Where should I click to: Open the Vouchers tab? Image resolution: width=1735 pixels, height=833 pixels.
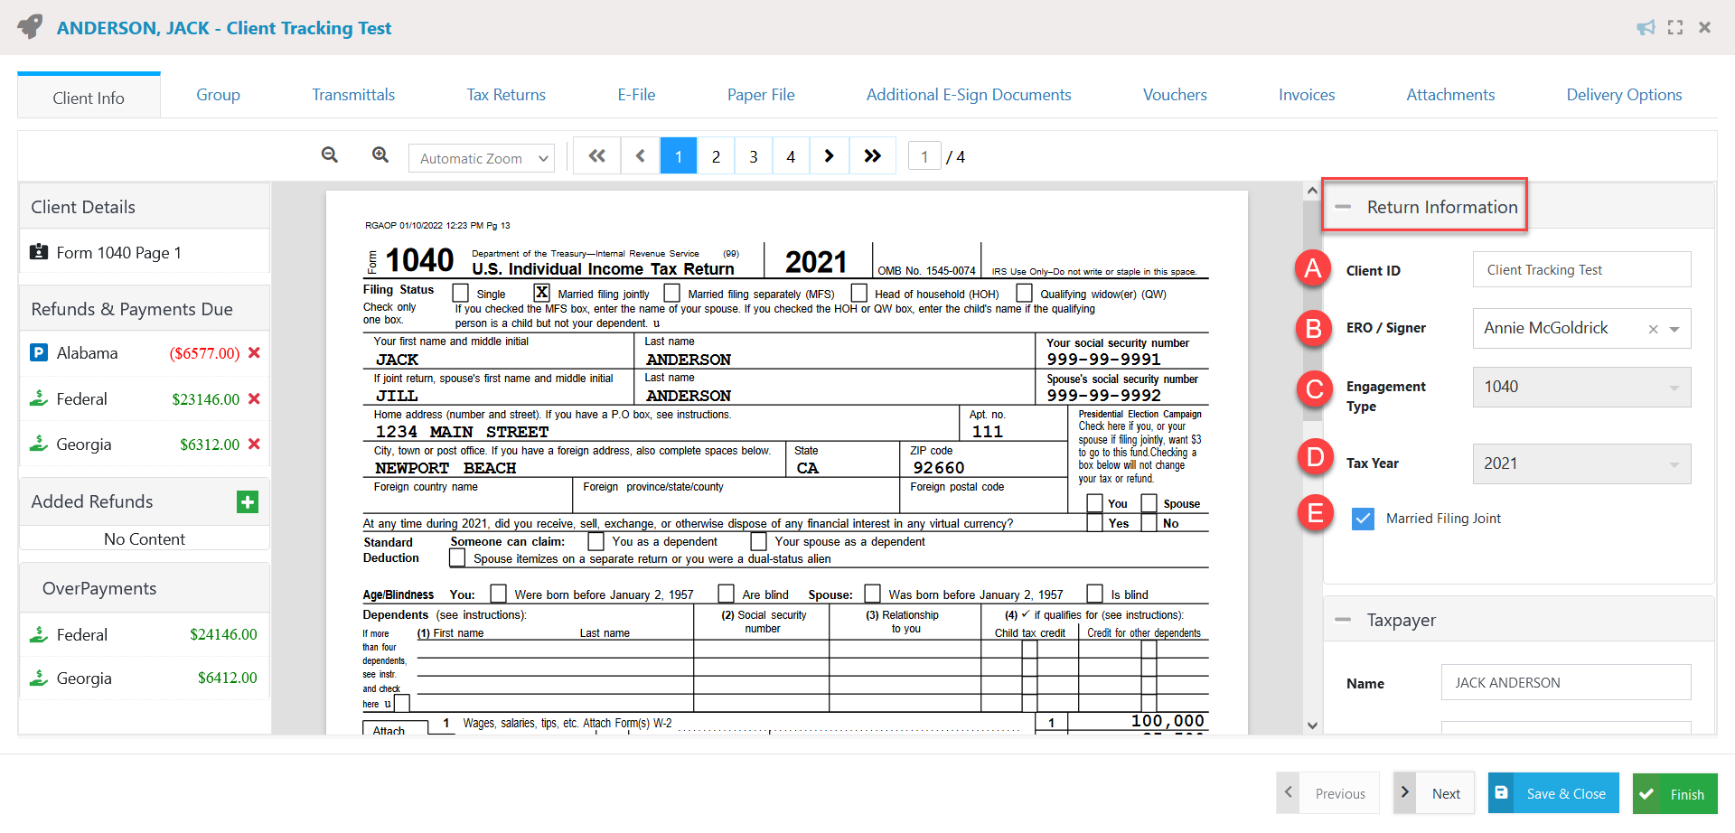pyautogui.click(x=1175, y=94)
